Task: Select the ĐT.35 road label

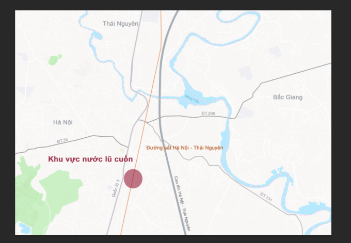Action: click(x=62, y=140)
